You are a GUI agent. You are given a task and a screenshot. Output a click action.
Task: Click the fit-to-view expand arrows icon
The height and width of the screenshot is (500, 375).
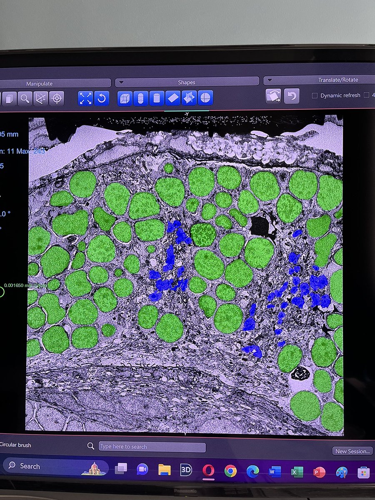pos(85,98)
